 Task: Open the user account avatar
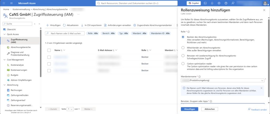[x=265, y=3]
